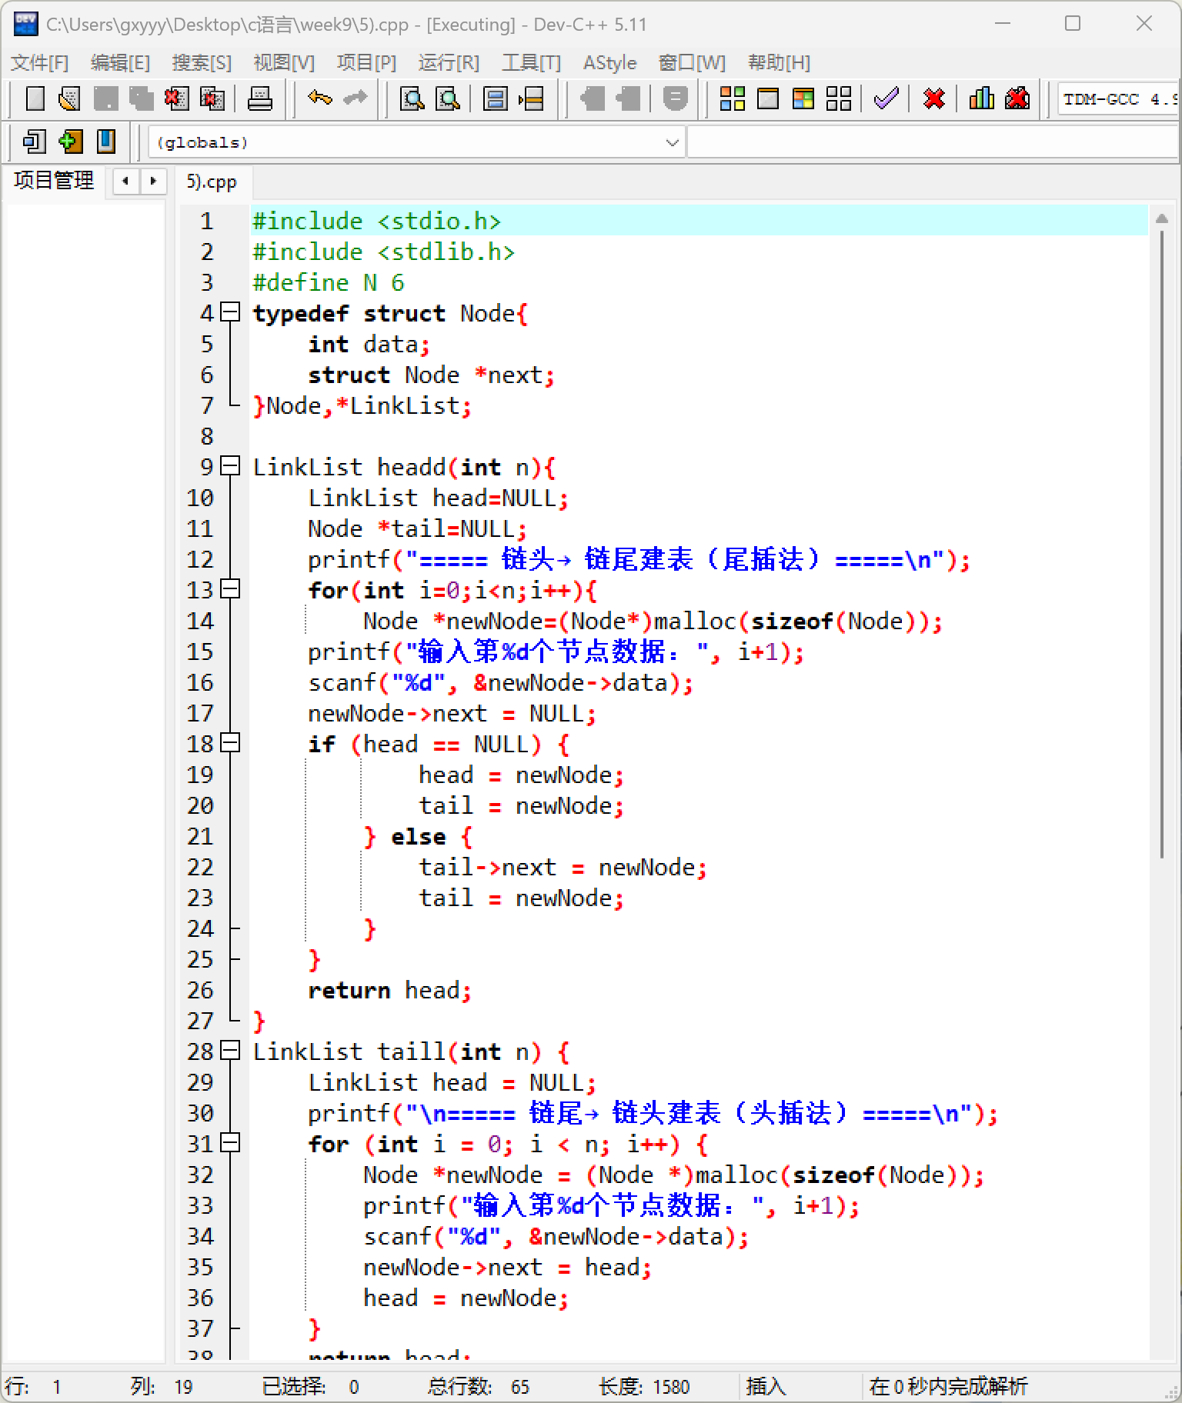Collapse the taill function fold at line 28
This screenshot has width=1182, height=1403.
pos(230,1051)
